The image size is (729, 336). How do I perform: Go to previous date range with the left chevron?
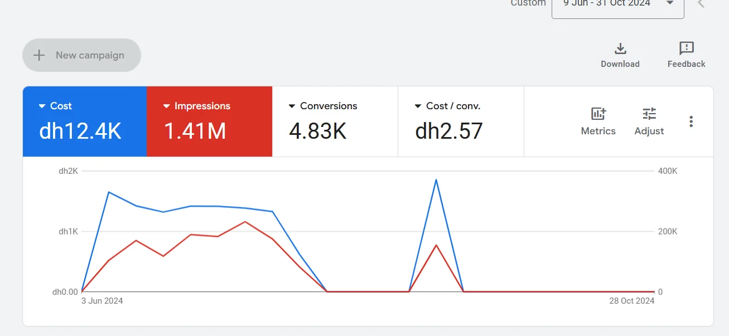(701, 3)
